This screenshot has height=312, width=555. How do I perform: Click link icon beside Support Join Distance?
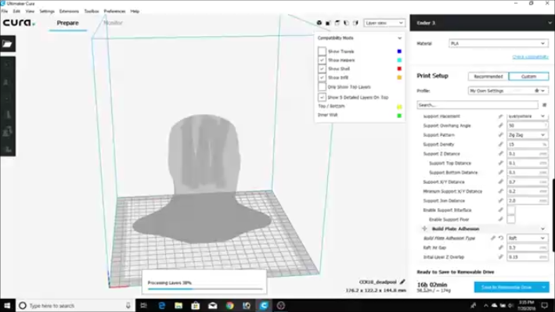(x=500, y=200)
